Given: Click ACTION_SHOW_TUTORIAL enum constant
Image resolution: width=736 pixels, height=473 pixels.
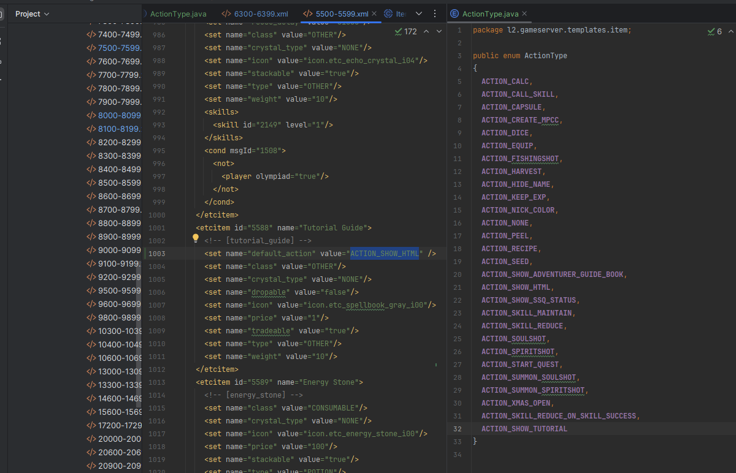Looking at the screenshot, I should point(524,428).
